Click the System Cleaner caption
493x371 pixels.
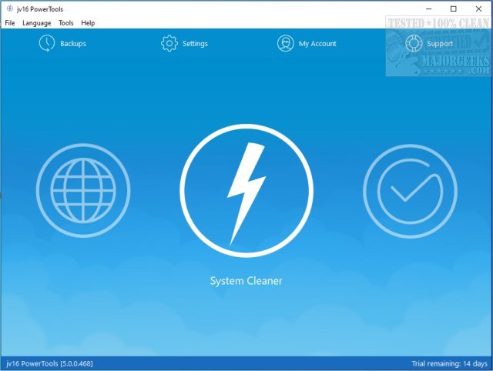coord(246,281)
